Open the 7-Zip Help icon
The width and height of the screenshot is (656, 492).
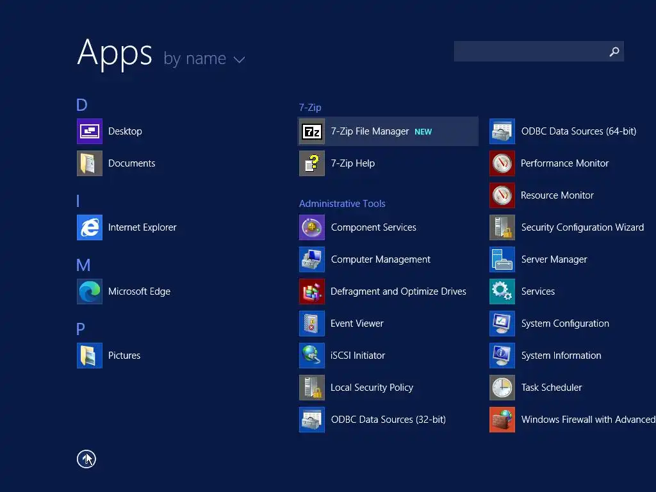tap(312, 163)
